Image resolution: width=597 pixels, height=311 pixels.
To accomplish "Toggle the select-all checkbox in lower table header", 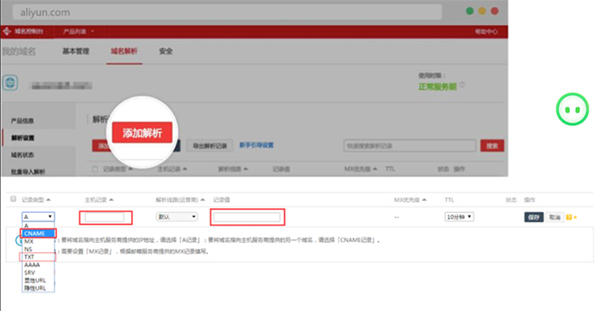I will point(14,199).
